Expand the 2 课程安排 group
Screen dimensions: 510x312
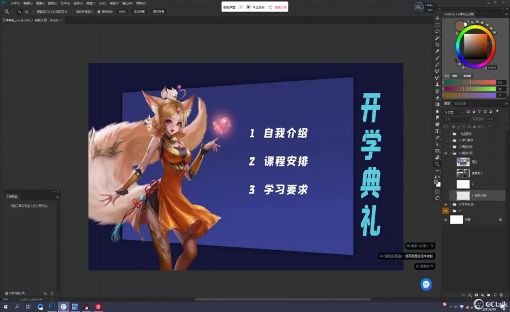tap(451, 147)
